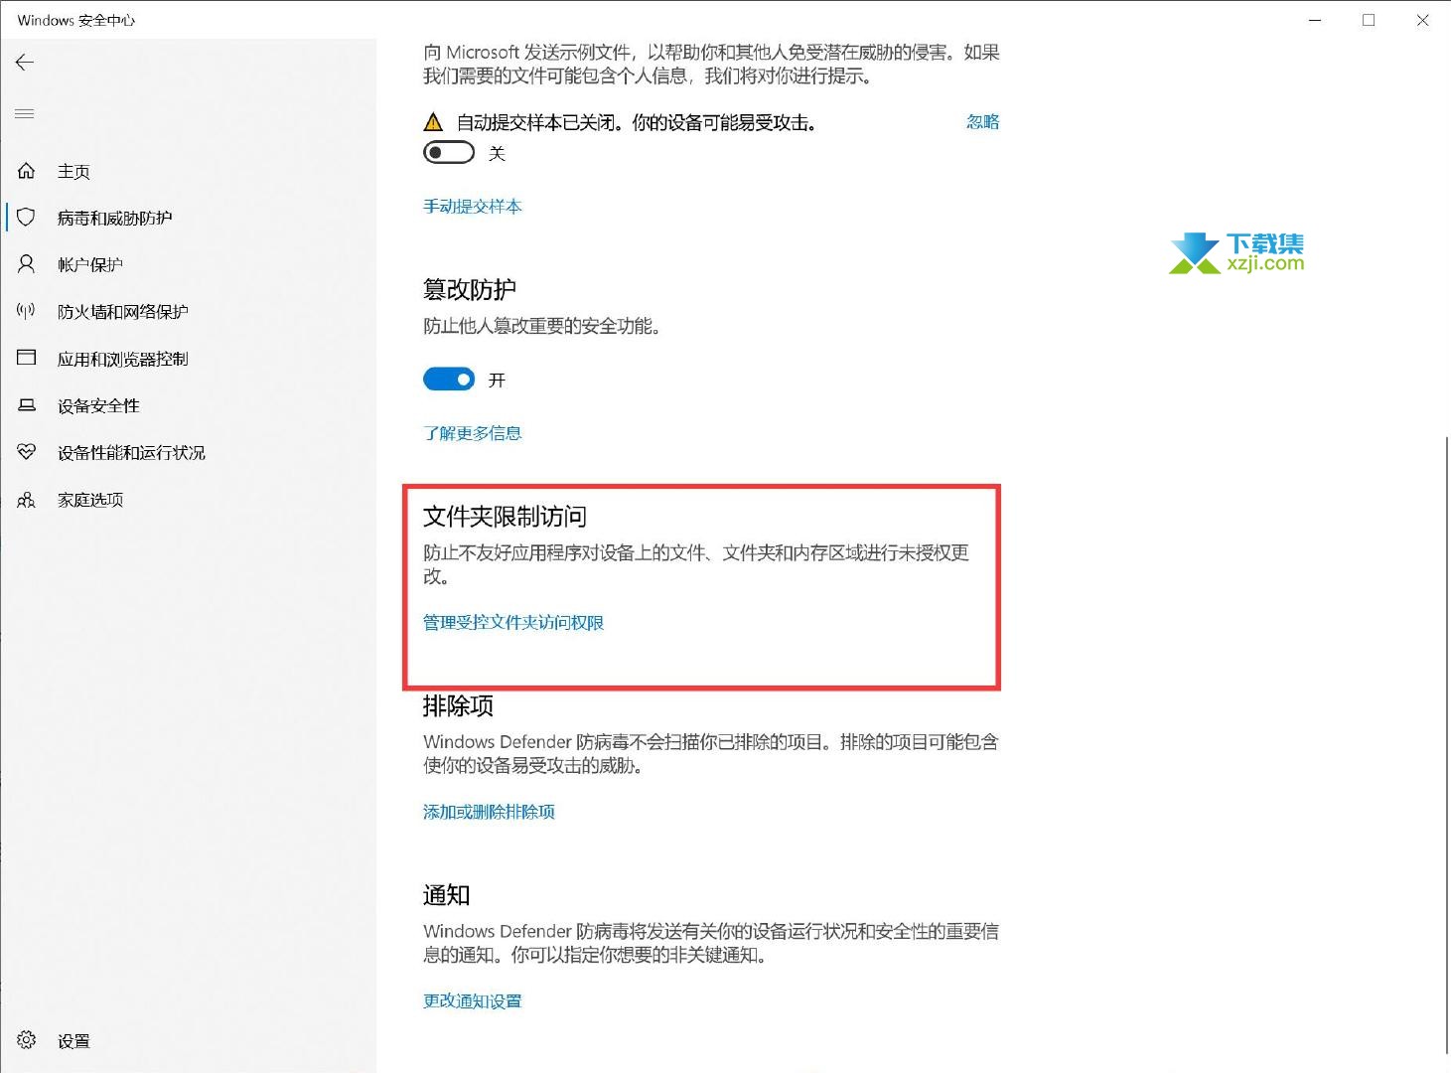
Task: Open 防火墙和网络保护 section
Action: pos(122,311)
